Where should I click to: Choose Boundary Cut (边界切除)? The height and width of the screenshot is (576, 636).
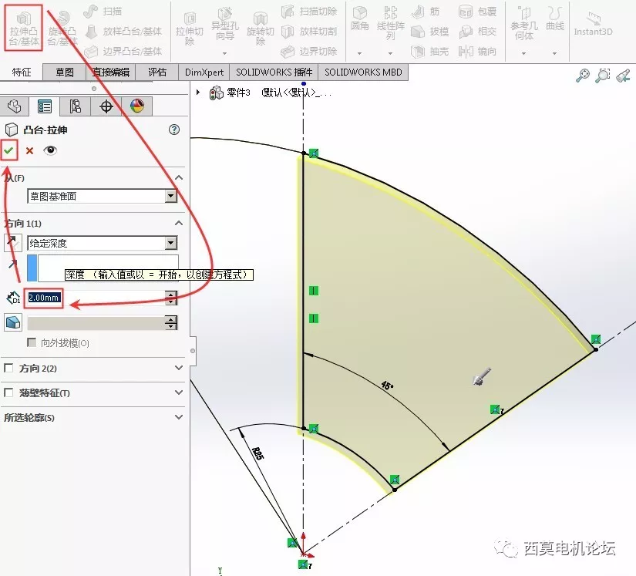pyautogui.click(x=309, y=51)
